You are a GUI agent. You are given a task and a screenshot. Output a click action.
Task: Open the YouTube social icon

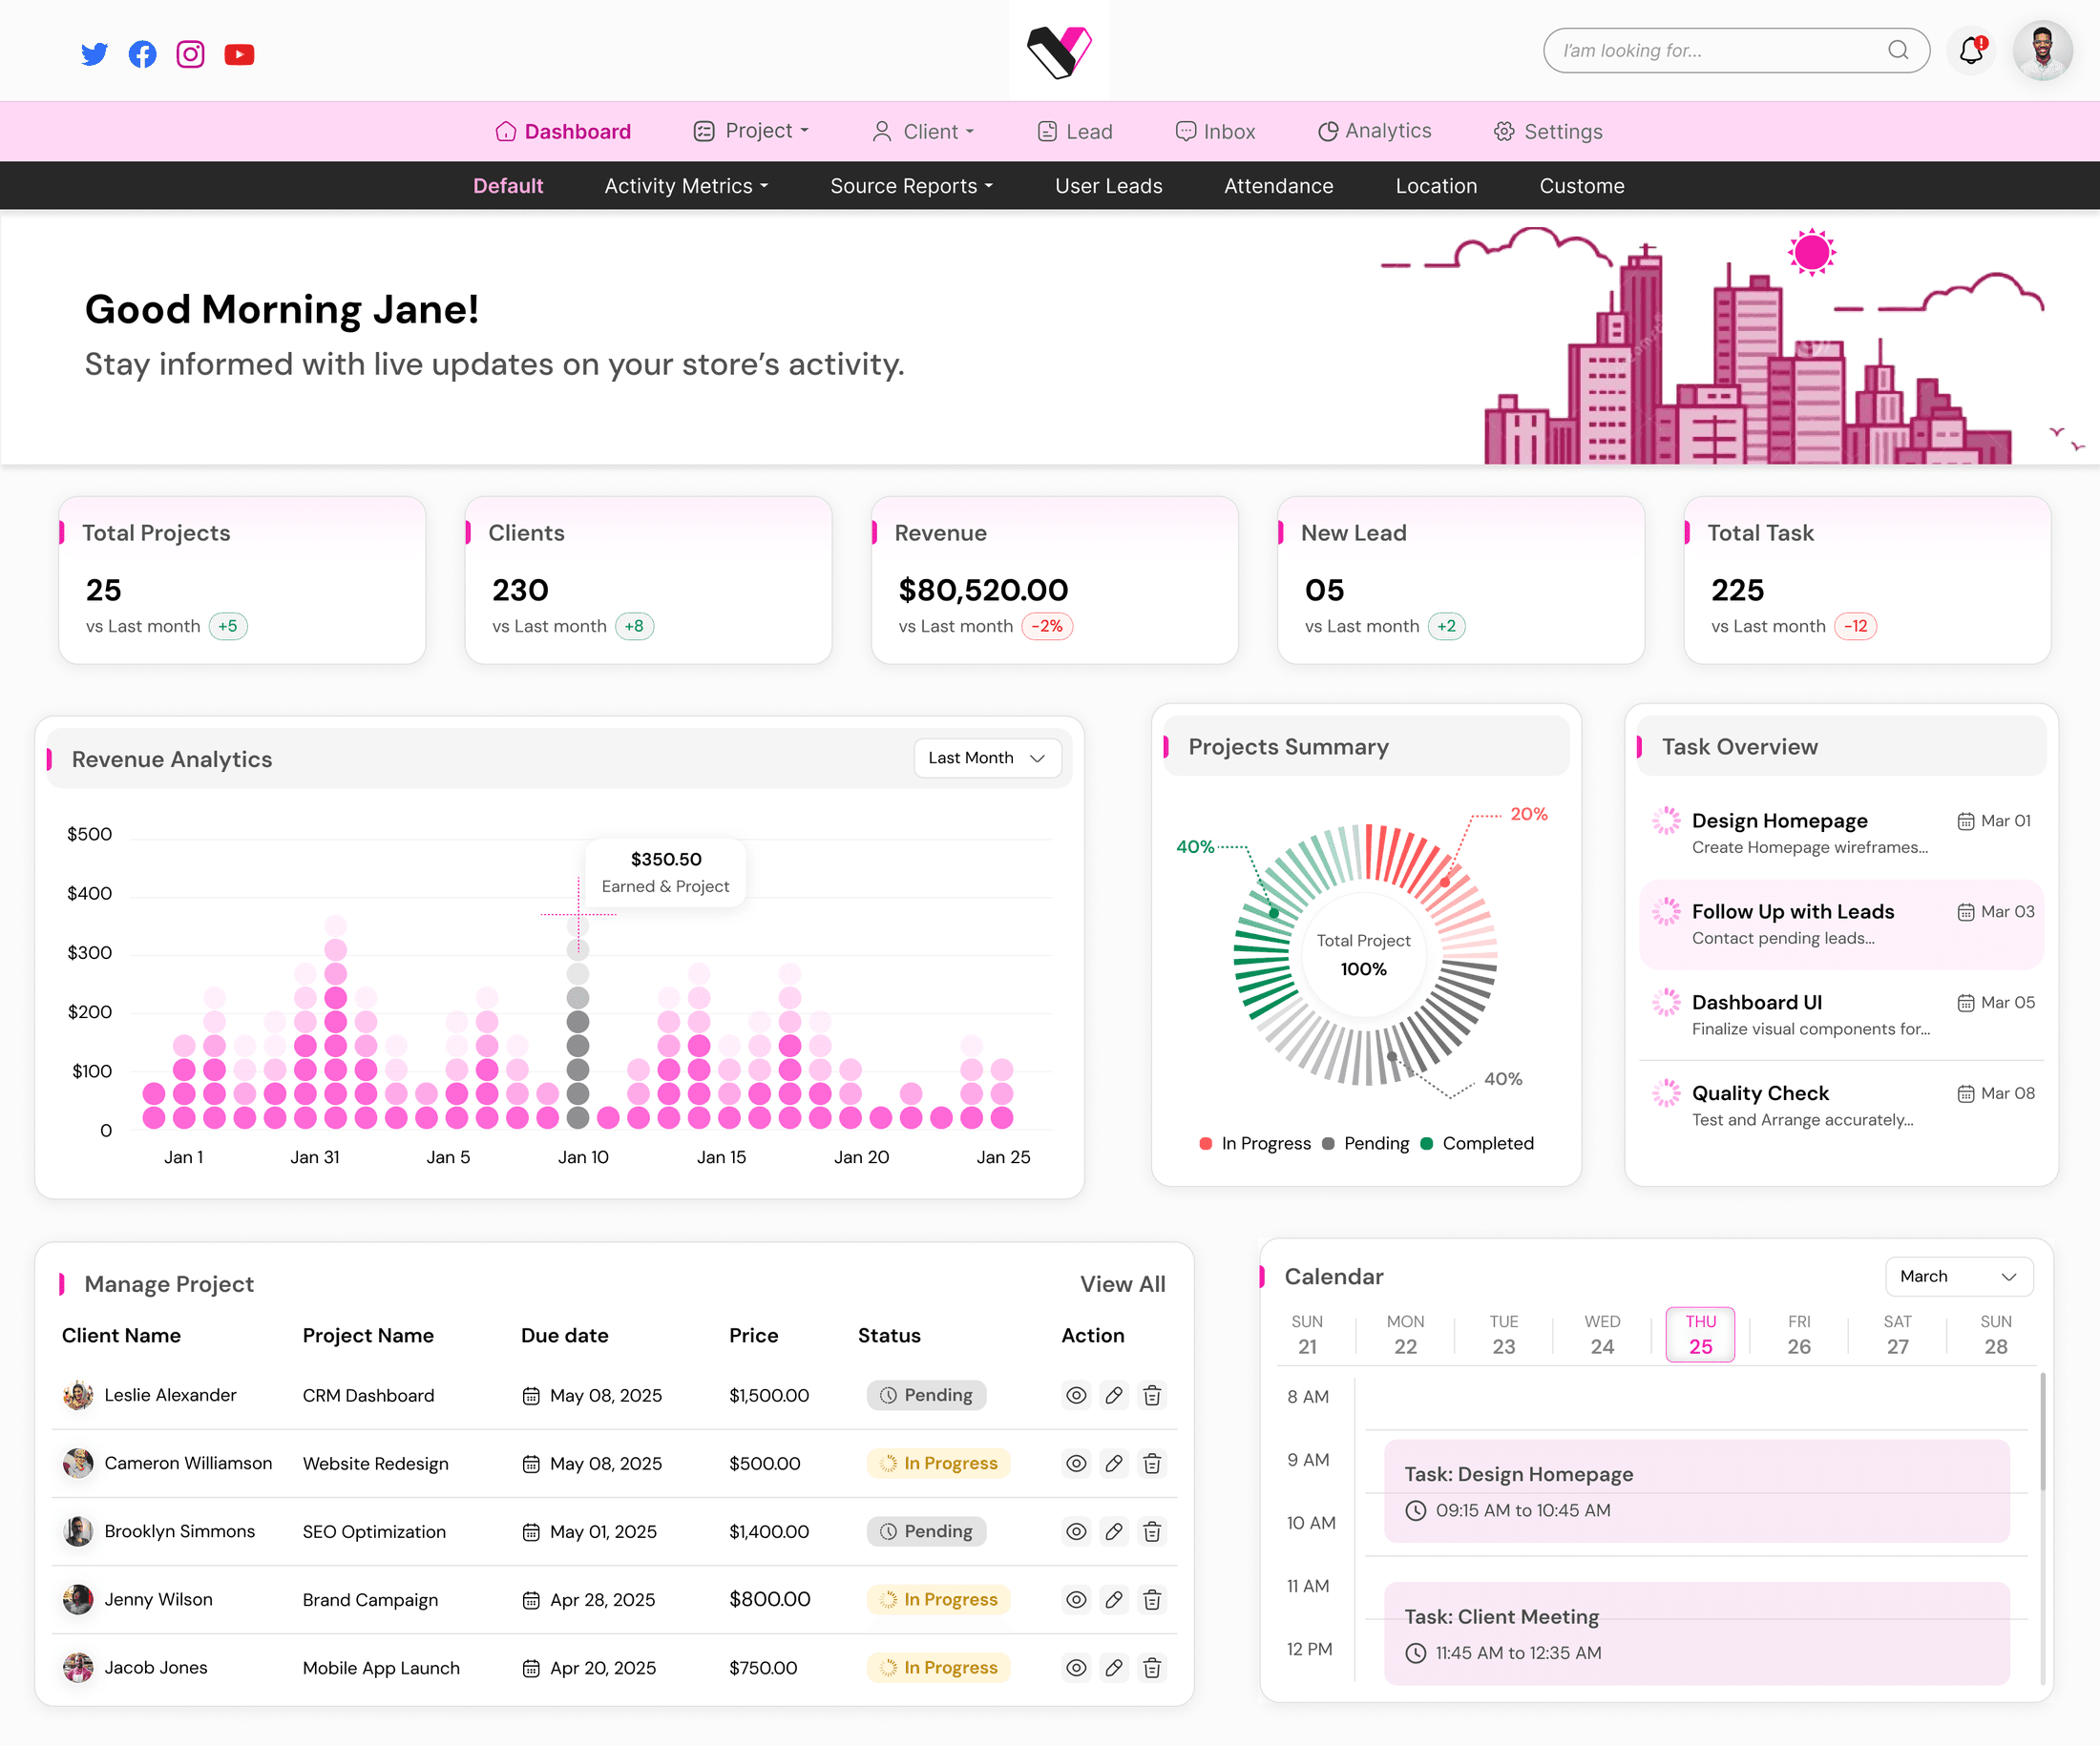239,54
